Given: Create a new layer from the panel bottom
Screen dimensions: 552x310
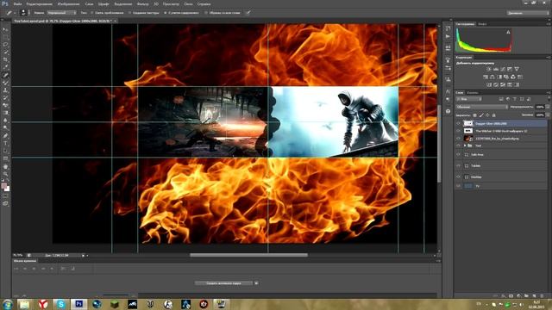Looking at the screenshot, I should (x=535, y=296).
